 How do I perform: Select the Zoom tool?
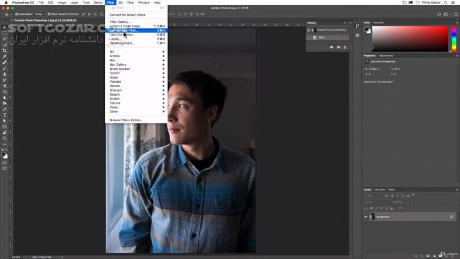[4, 138]
